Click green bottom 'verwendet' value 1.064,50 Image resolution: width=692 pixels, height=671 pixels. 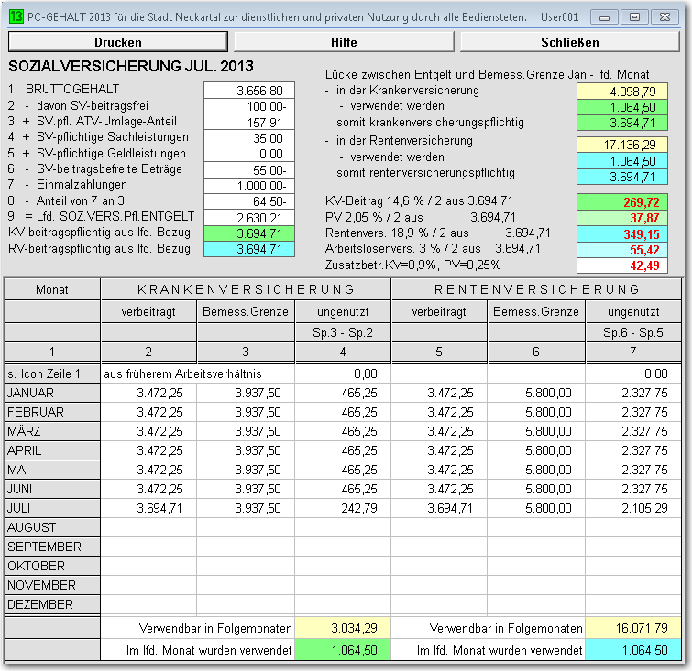pos(343,650)
